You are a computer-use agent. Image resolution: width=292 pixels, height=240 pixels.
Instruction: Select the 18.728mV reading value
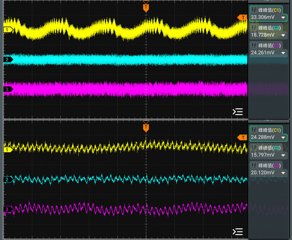[262, 35]
